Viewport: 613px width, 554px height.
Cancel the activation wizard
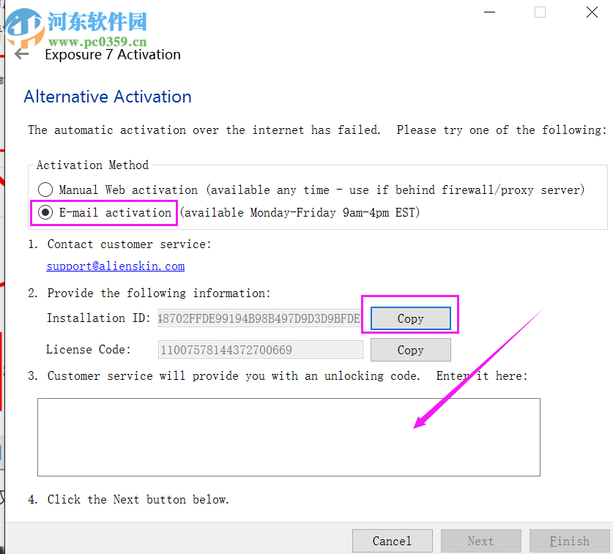[392, 541]
